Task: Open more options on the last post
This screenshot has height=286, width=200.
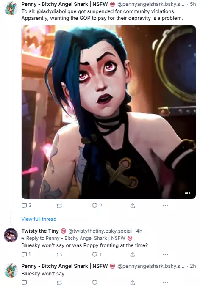Action: pyautogui.click(x=165, y=283)
